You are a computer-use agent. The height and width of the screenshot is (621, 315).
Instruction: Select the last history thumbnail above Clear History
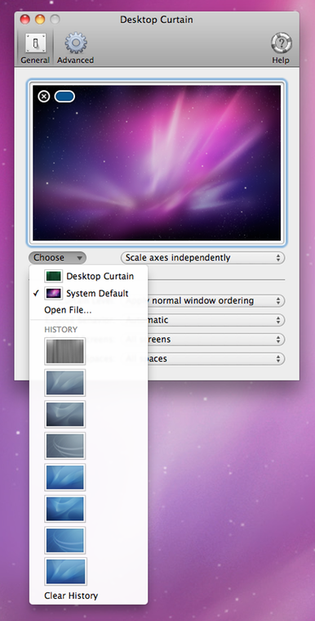click(64, 571)
